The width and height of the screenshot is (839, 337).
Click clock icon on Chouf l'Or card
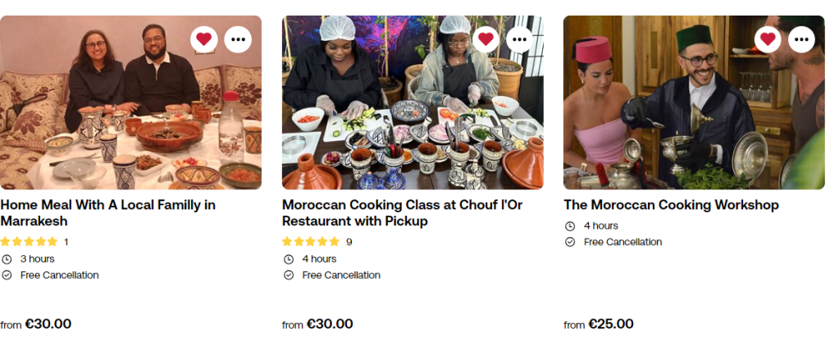click(289, 259)
